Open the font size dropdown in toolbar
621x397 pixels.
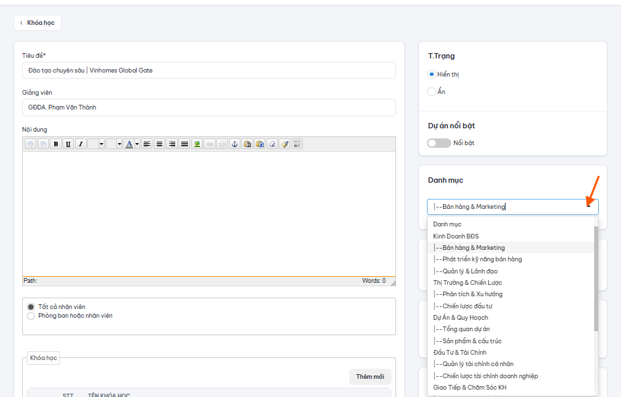114,144
